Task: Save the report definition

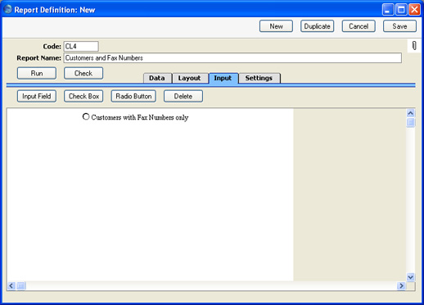Action: coord(399,26)
